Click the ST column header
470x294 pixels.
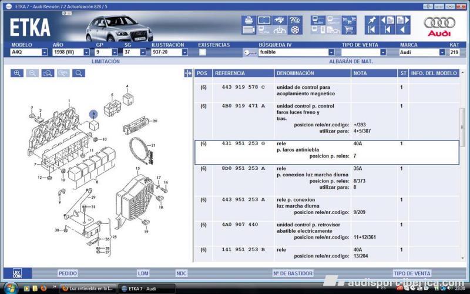[403, 73]
